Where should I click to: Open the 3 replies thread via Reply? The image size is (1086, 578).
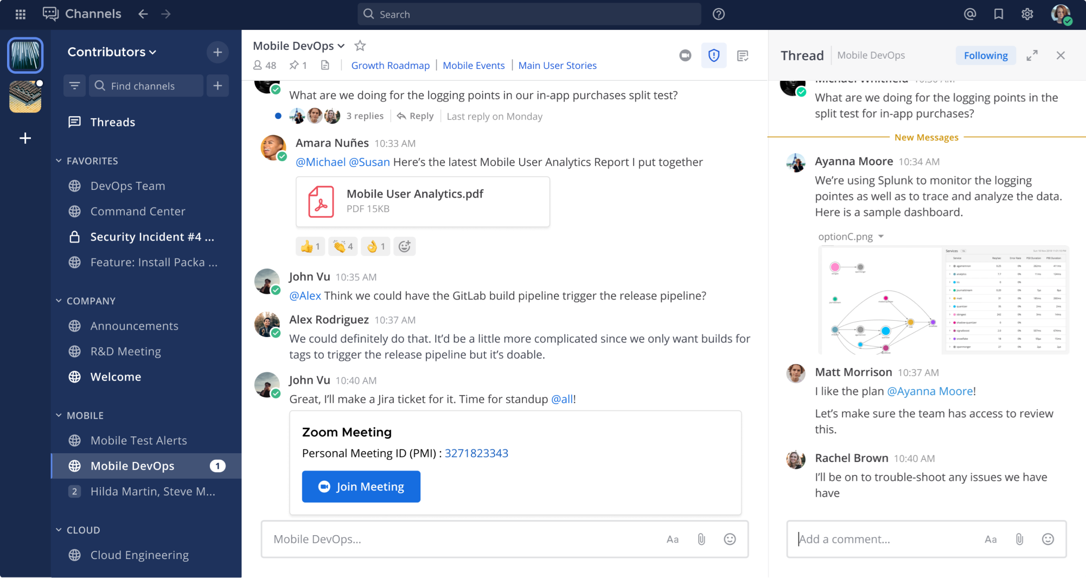pos(415,116)
